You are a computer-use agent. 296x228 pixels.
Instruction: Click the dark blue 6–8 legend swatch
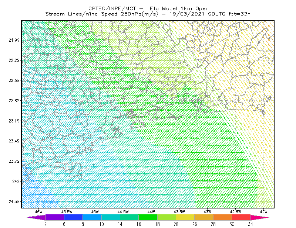coord(73,217)
